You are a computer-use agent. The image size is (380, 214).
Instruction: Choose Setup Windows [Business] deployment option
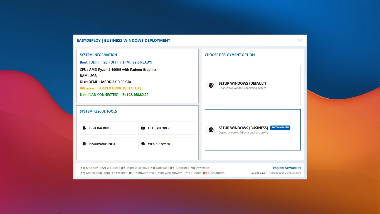(253, 130)
